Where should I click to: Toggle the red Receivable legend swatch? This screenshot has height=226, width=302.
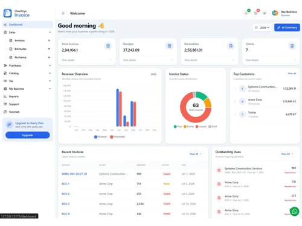[111, 137]
